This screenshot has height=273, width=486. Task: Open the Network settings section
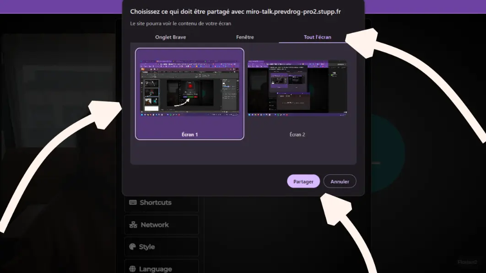(x=162, y=225)
